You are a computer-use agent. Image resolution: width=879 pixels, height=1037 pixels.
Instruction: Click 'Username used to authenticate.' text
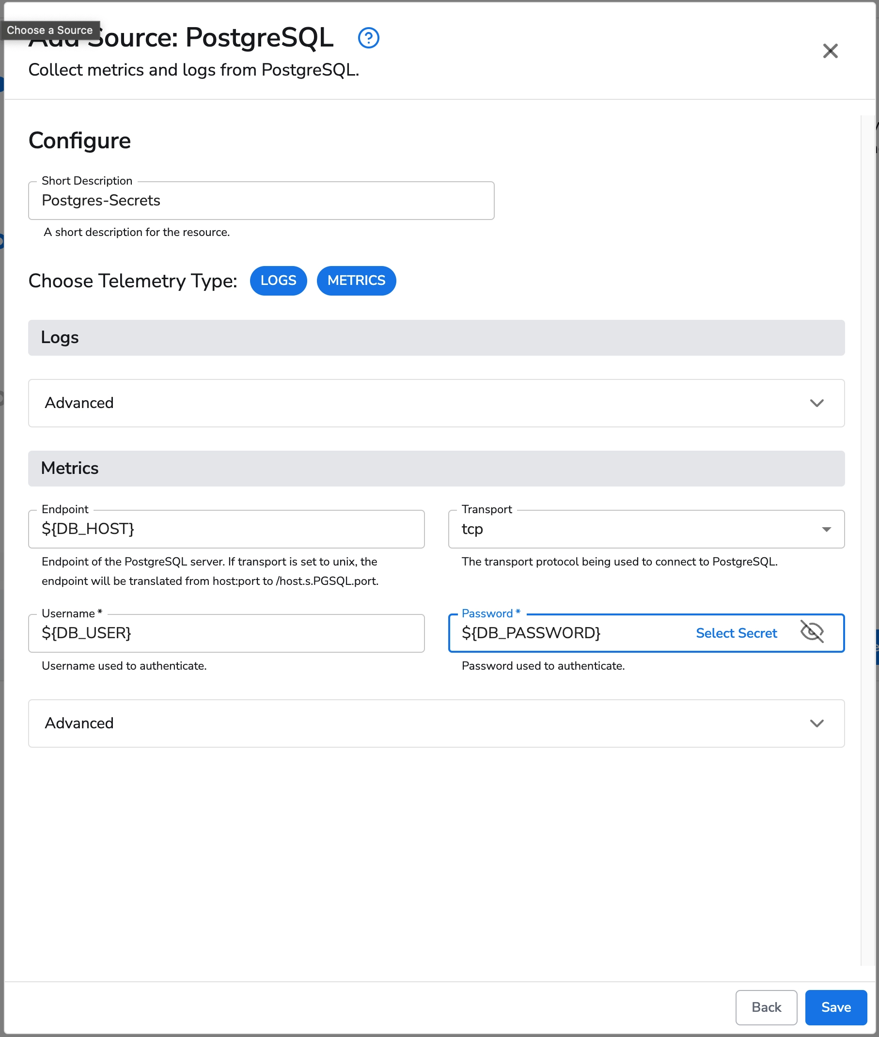tap(124, 665)
